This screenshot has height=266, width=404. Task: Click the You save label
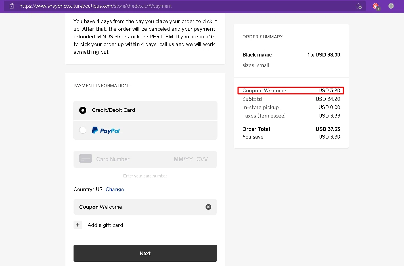tap(253, 137)
